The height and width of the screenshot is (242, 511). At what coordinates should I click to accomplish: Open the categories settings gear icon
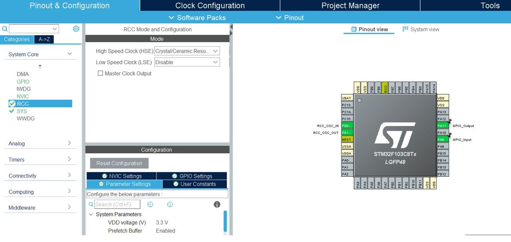pos(76,29)
